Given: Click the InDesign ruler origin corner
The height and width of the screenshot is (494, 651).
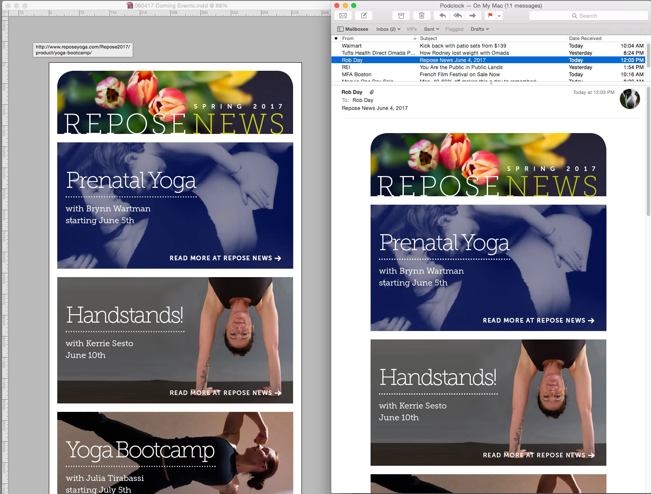Looking at the screenshot, I should pyautogui.click(x=5, y=13).
